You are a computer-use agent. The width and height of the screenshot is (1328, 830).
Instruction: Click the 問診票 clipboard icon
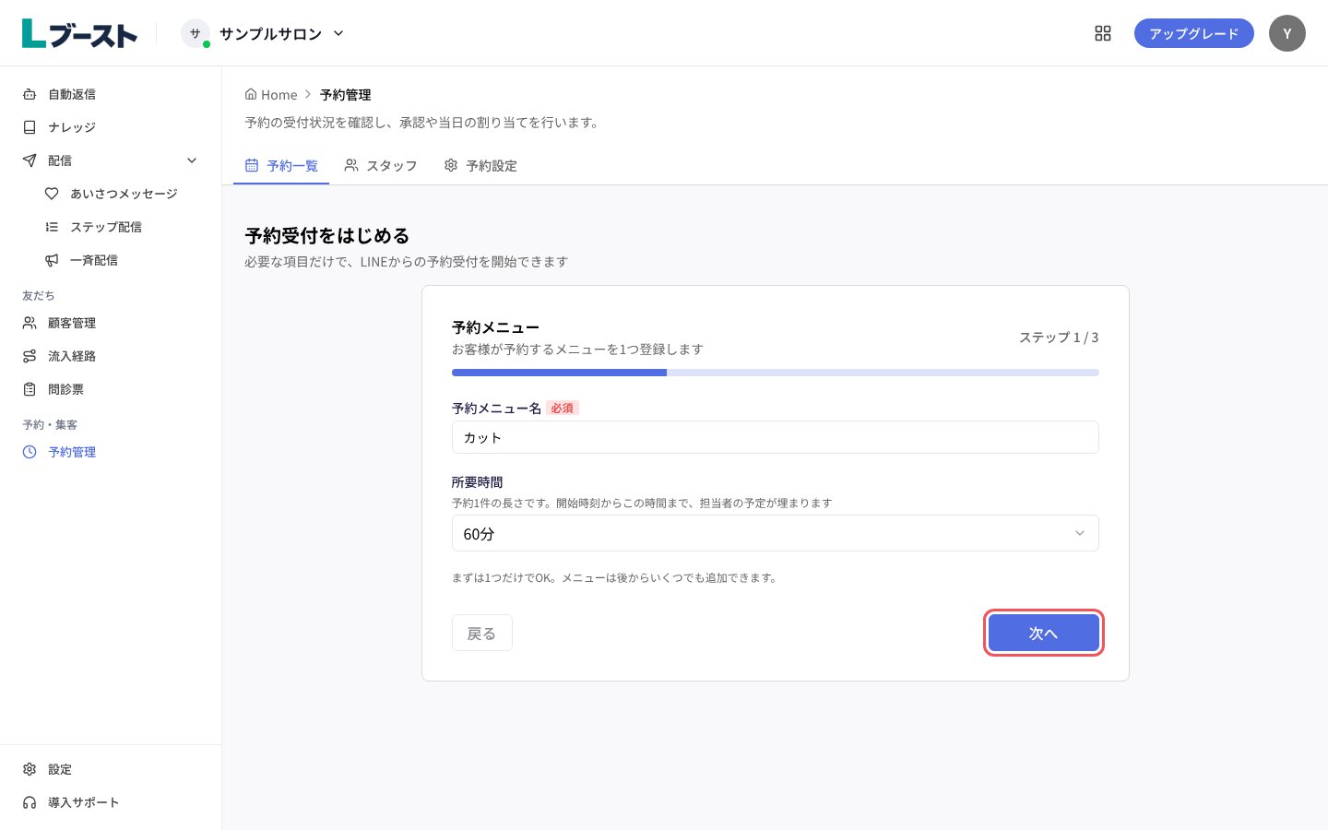click(30, 389)
